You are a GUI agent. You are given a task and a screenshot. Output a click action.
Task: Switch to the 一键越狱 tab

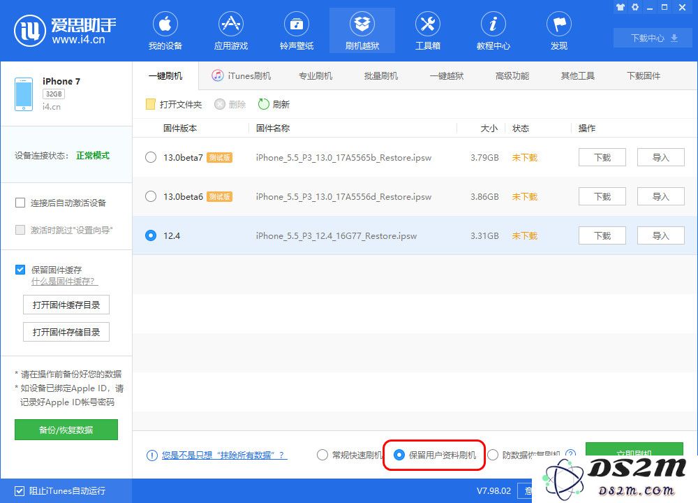(x=447, y=75)
